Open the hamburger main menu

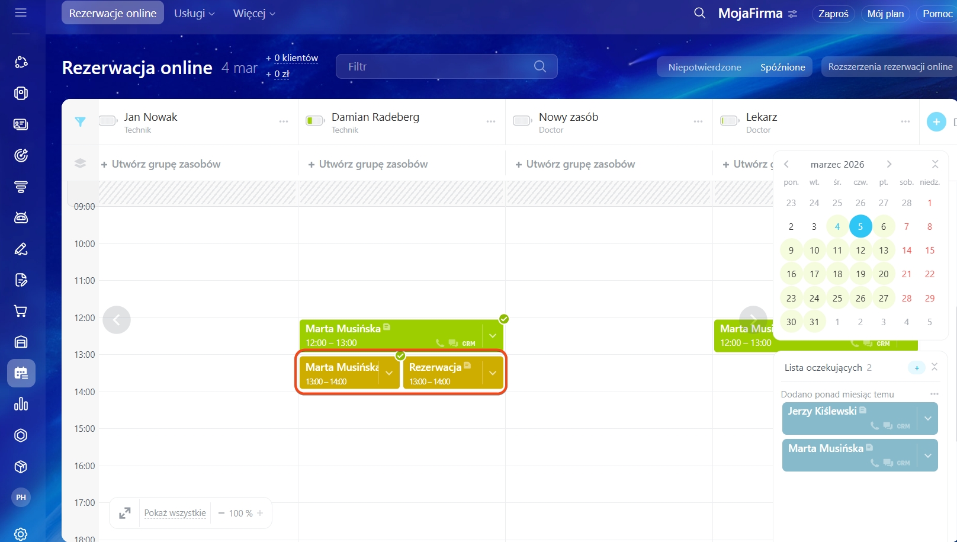tap(21, 12)
